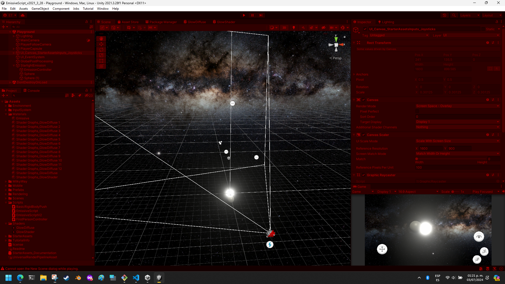Viewport: 505px width, 284px height.
Task: Click the Reference Resolution X field
Action: [x=431, y=149]
